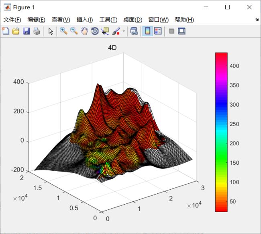Screen dimensions: 261x234
Task: Click the rainbow colorbar strip
Action: tap(221, 132)
